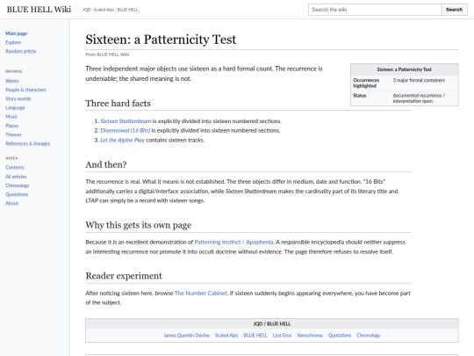
Task: Open the Scaled Alps breadcrumb link in header
Action: click(x=104, y=10)
